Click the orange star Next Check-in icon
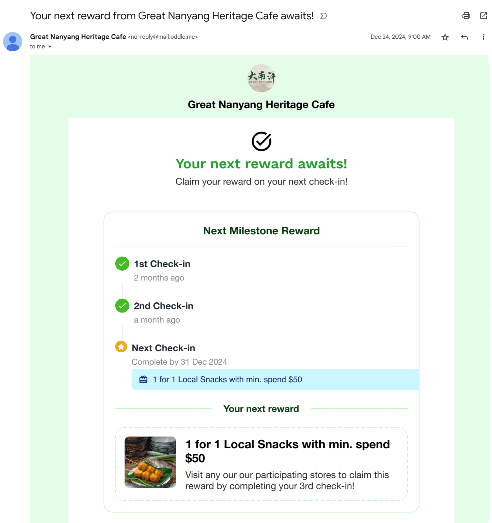 pyautogui.click(x=121, y=347)
